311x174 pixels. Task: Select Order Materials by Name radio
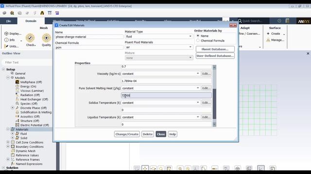(198, 36)
